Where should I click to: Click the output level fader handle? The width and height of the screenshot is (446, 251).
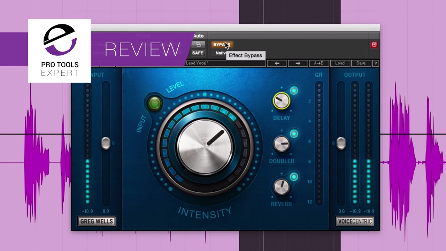(341, 143)
